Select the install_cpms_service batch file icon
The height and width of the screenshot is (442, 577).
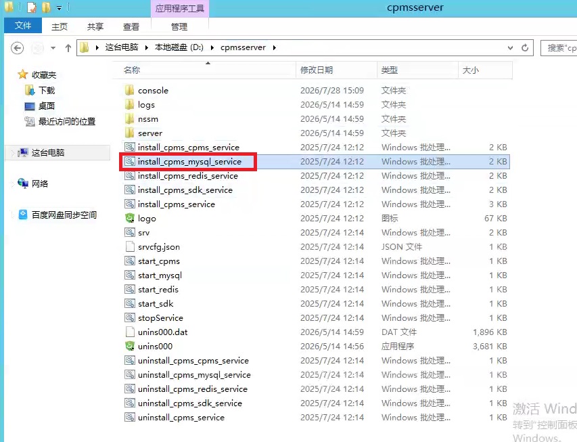click(x=129, y=204)
